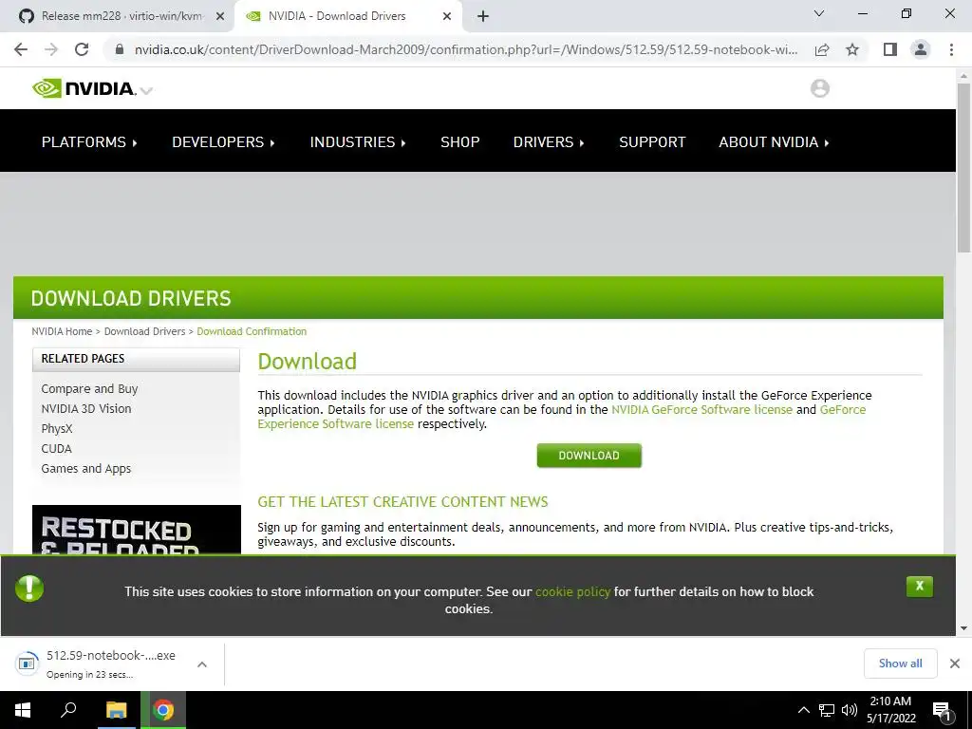Viewport: 972px width, 729px height.
Task: Click the NVIDIA logo in page header
Action: 84,88
